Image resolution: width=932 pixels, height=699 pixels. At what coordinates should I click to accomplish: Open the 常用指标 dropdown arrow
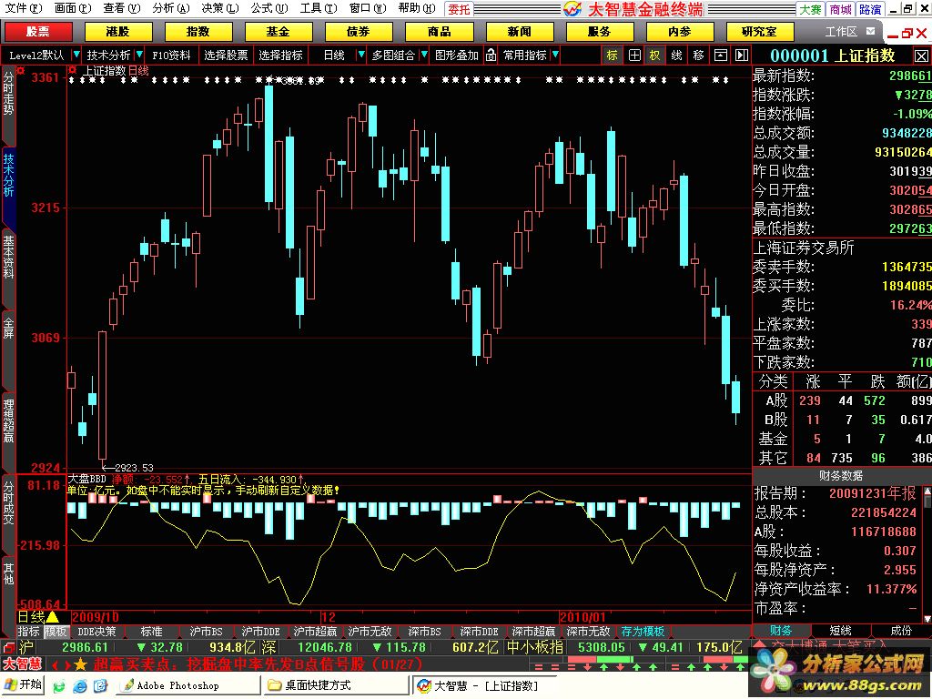(555, 55)
